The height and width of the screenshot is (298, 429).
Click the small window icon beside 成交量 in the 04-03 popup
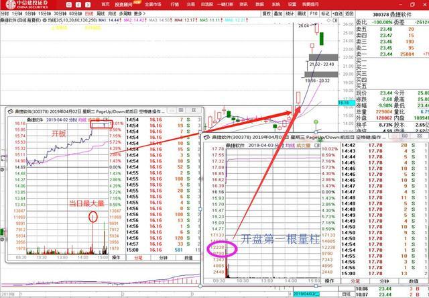point(316,146)
